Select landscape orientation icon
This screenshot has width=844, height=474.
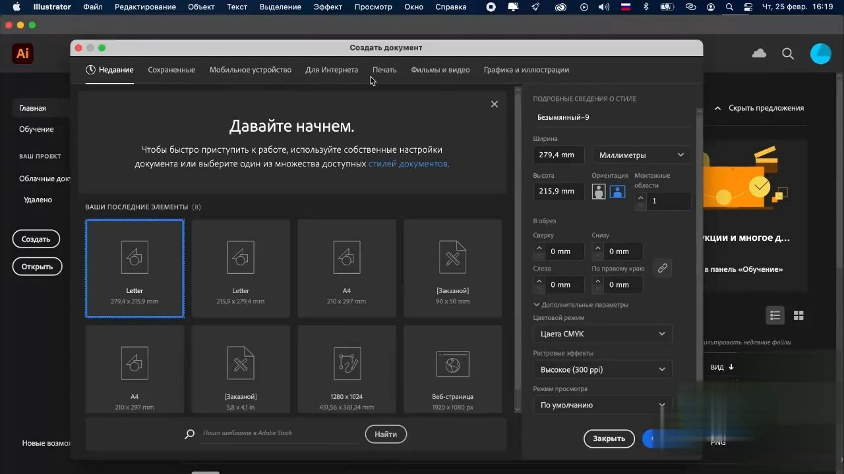617,192
